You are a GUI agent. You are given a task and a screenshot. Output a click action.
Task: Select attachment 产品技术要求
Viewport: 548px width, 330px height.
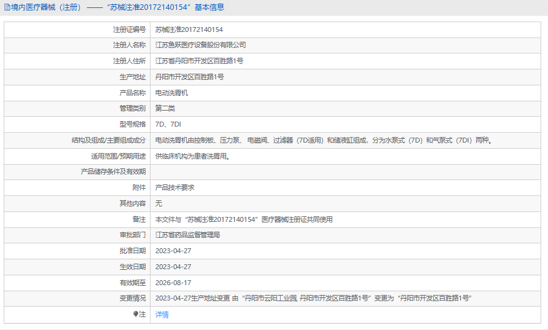click(x=174, y=187)
